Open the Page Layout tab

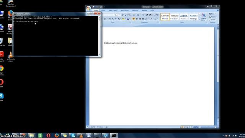pos(113,10)
